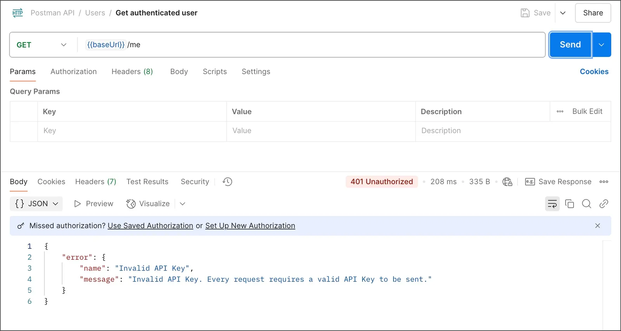This screenshot has height=331, width=621.
Task: Click the HTTP request type icon
Action: 18,13
